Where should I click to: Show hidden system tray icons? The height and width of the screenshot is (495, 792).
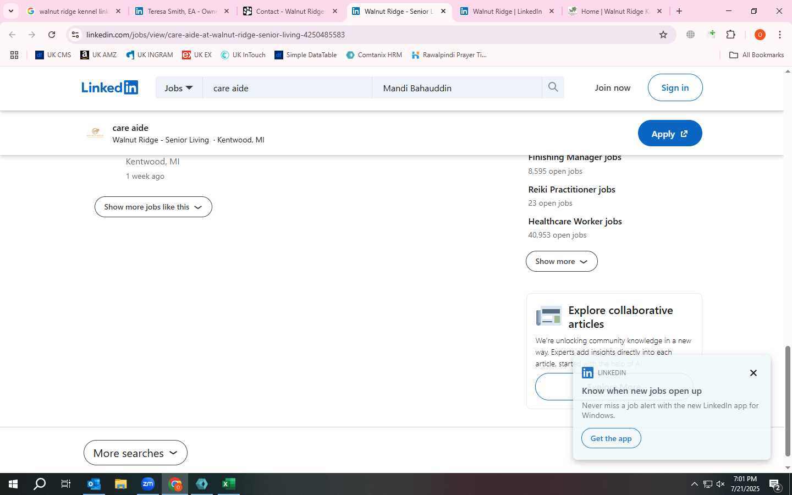tap(694, 484)
